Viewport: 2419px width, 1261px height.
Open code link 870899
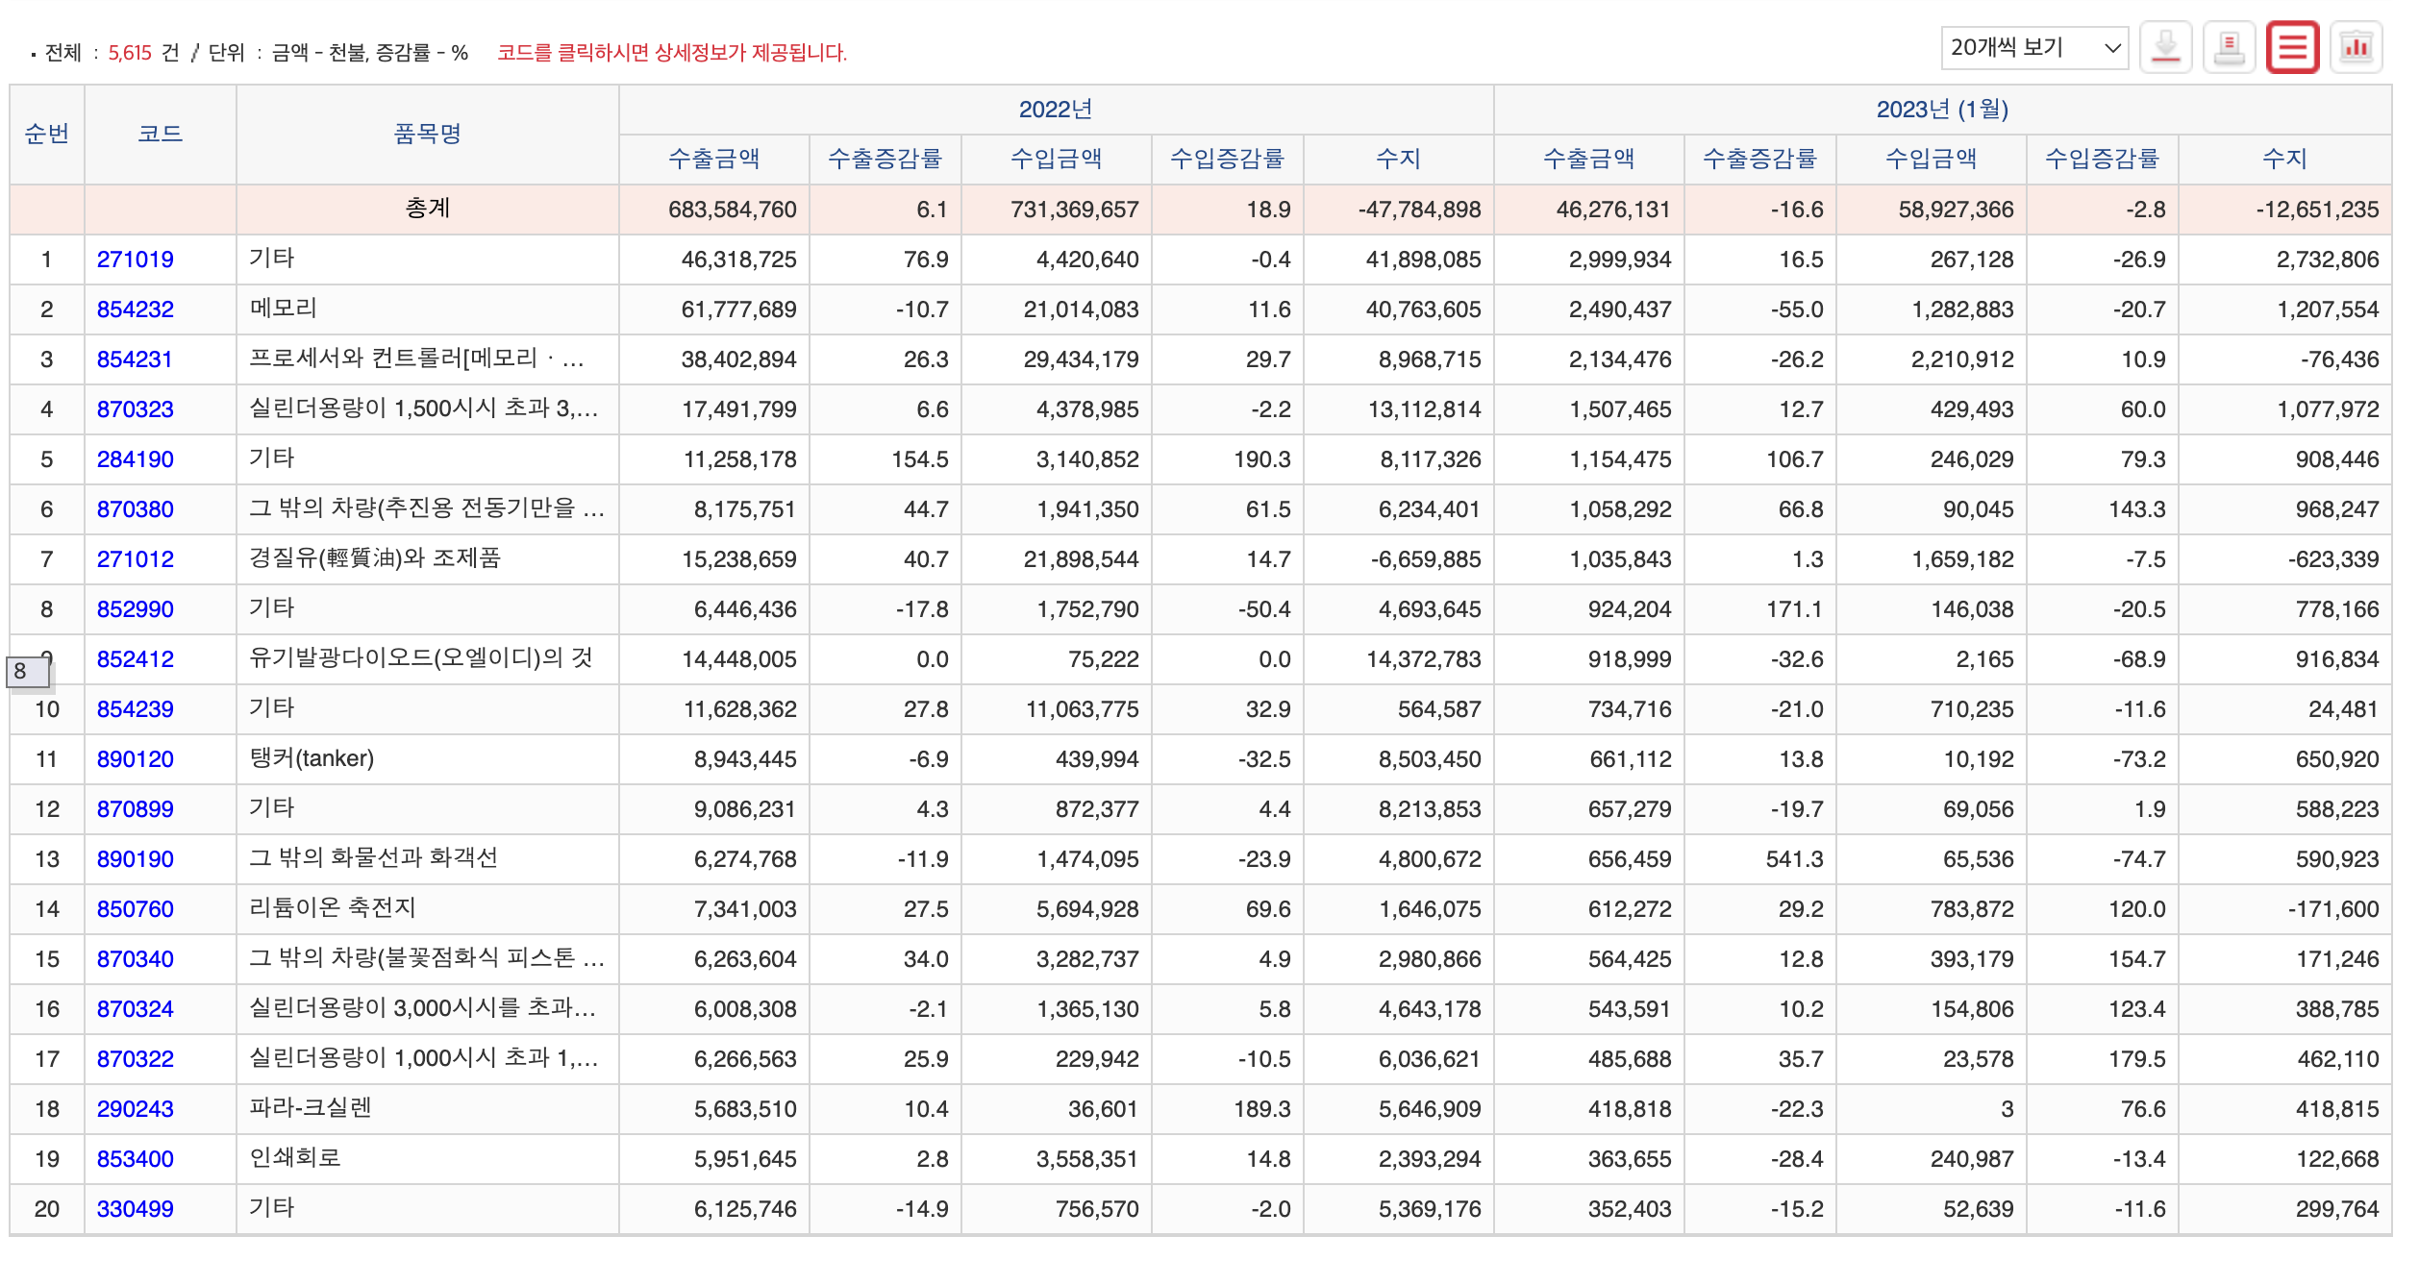tap(135, 809)
